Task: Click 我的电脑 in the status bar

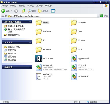Action: 93,102
